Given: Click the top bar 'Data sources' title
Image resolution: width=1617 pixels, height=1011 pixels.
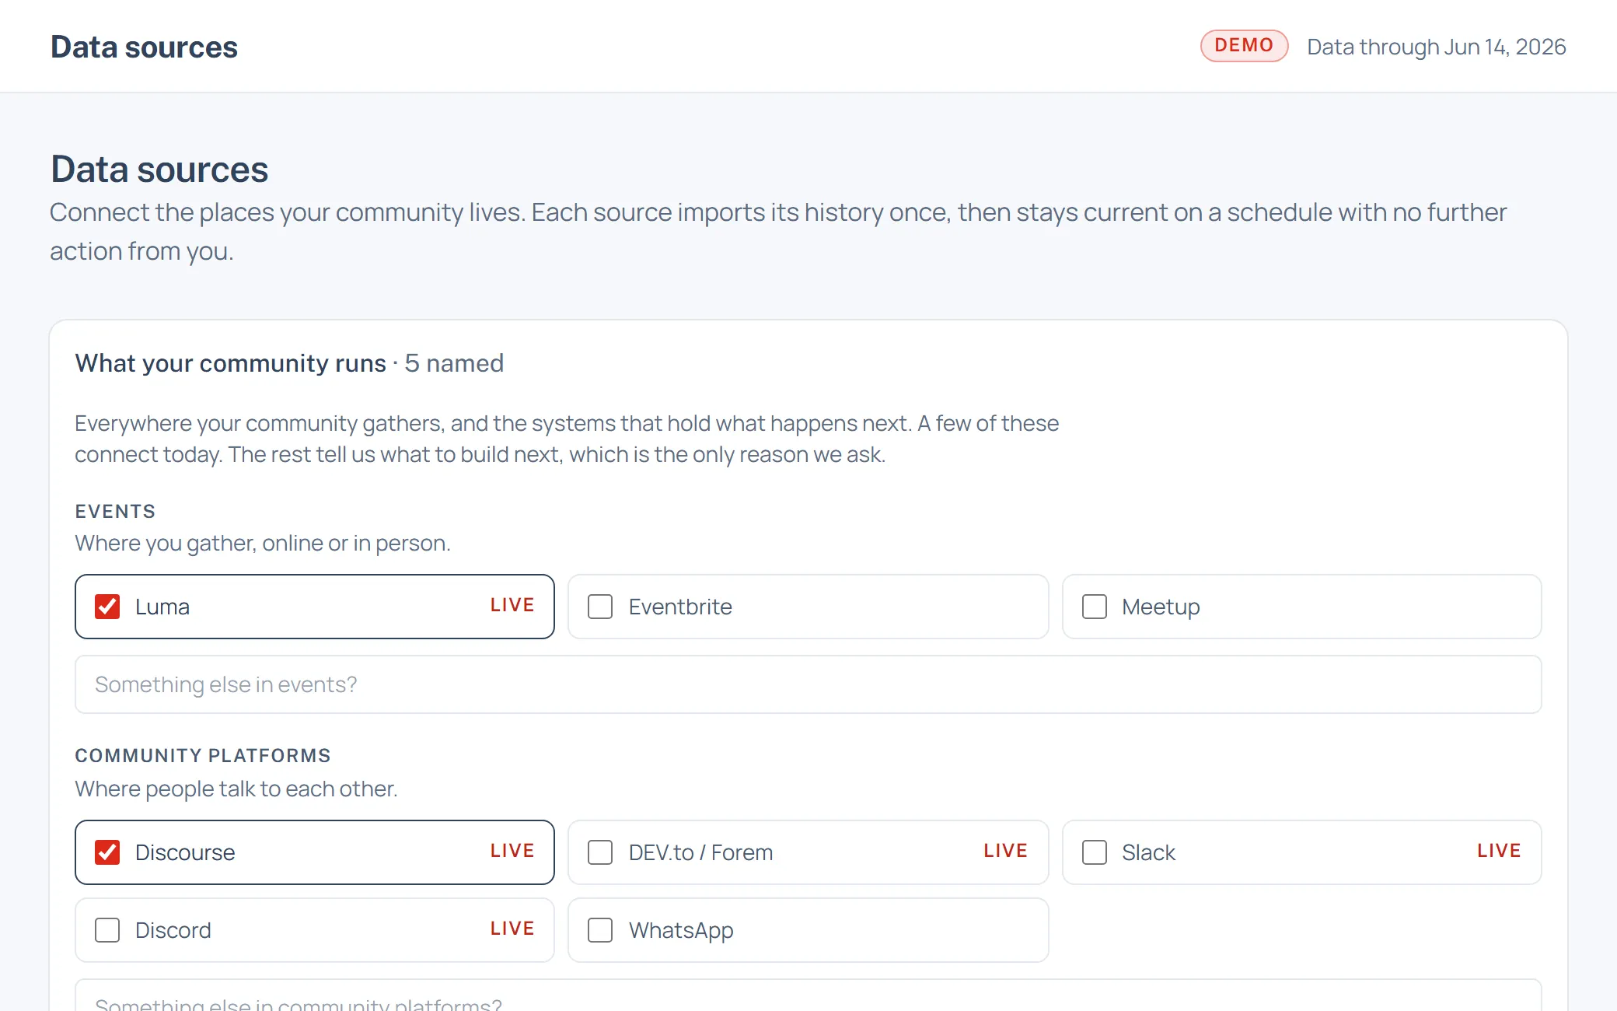Looking at the screenshot, I should point(144,47).
